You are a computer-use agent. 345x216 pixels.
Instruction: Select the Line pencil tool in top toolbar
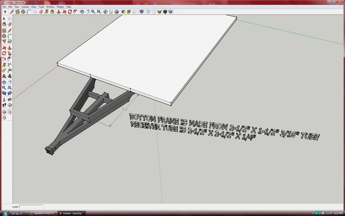[12, 12]
